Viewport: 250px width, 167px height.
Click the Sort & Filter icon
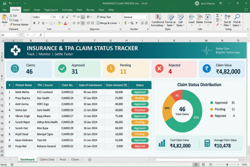[227, 17]
